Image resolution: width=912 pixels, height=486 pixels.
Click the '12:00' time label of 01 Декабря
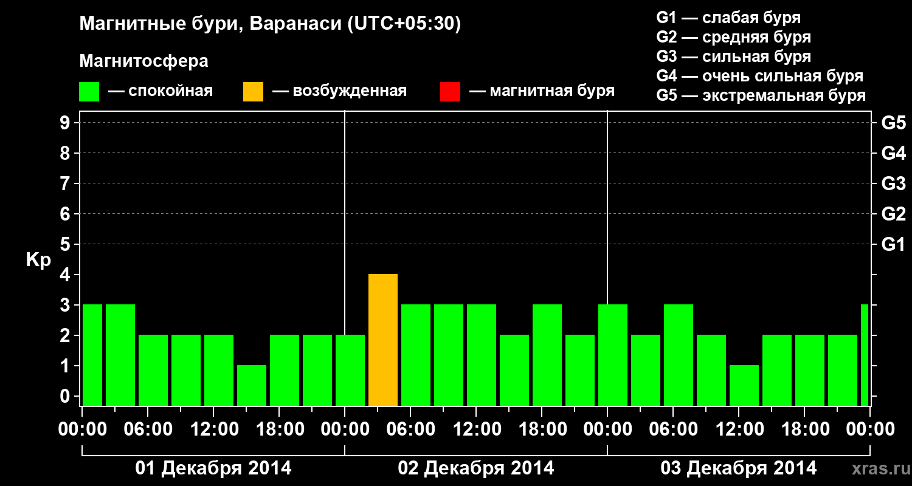coord(213,430)
